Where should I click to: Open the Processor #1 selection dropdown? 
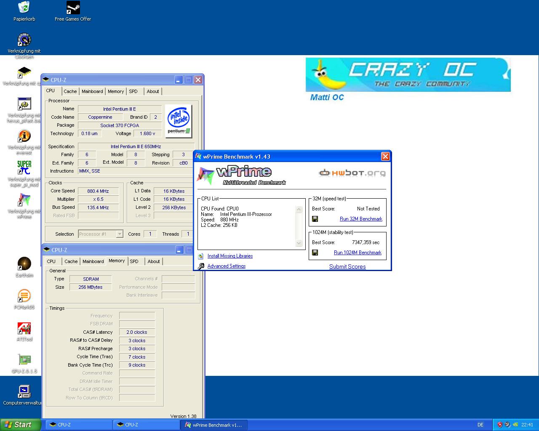click(100, 234)
